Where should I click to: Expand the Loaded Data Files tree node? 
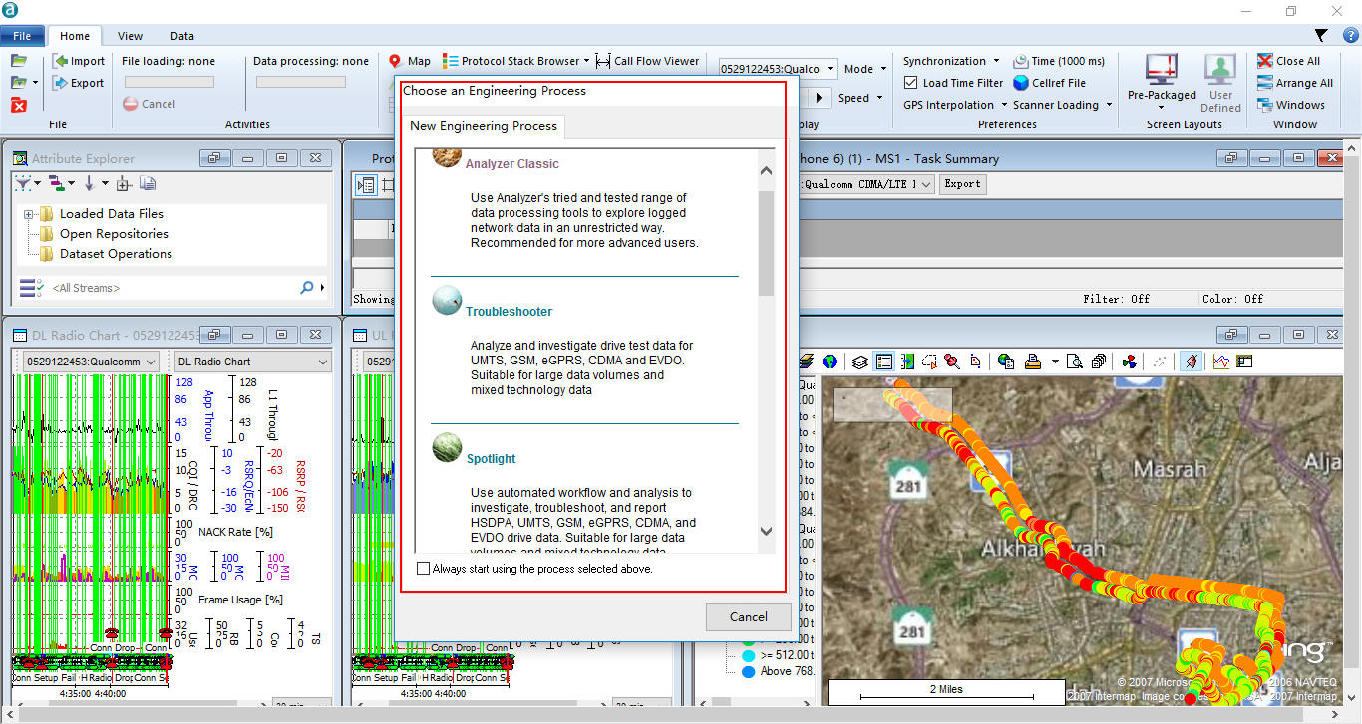[29, 214]
